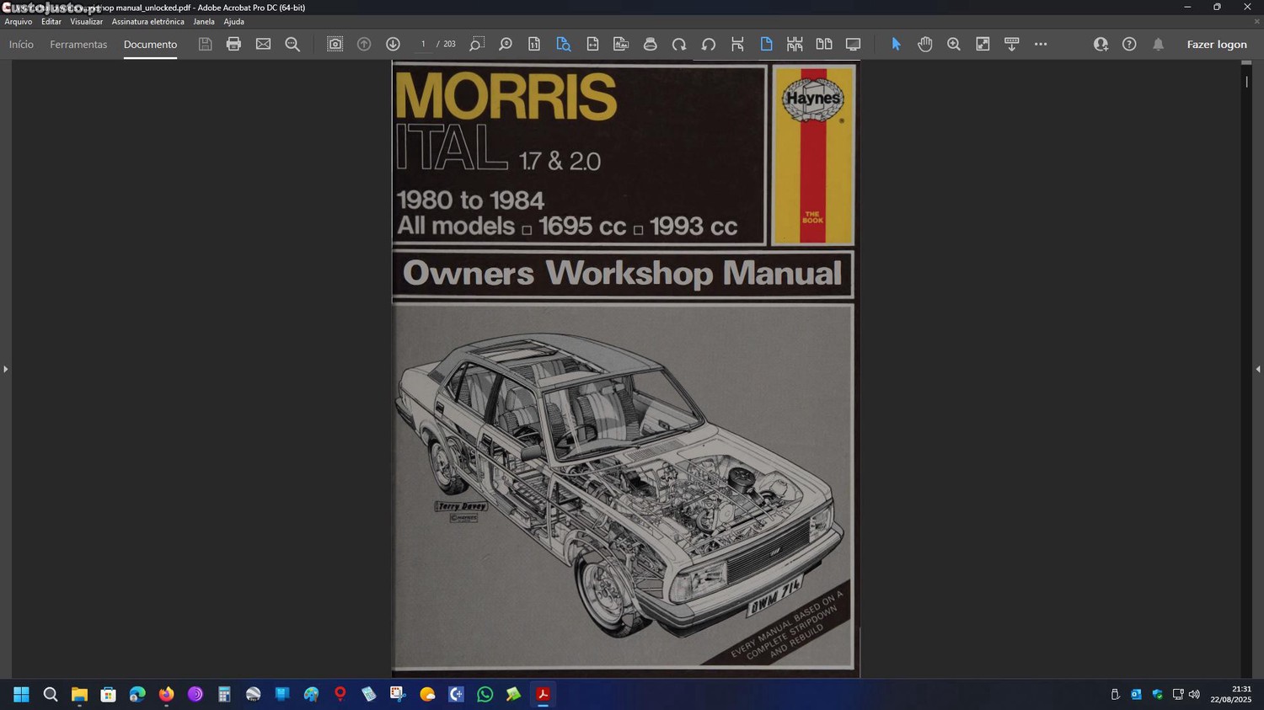1264x710 pixels.
Task: Select the snapshot camera tool
Action: click(x=335, y=44)
